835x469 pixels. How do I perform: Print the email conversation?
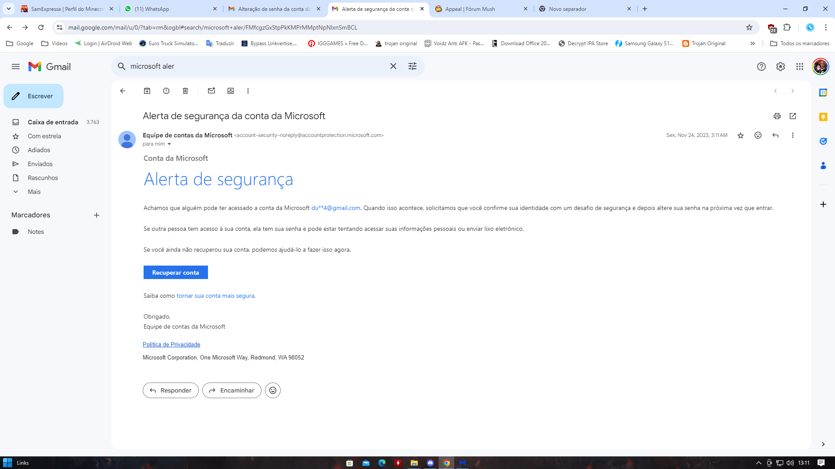pyautogui.click(x=777, y=116)
